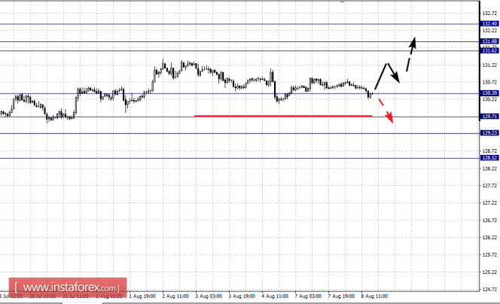This screenshot has height=304, width=500.
Task: Click the 130.39 current price label
Action: [489, 93]
